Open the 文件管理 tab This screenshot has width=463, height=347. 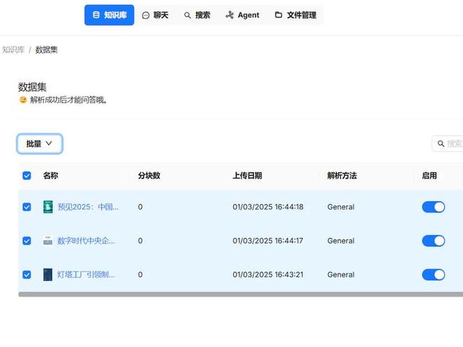coord(296,15)
